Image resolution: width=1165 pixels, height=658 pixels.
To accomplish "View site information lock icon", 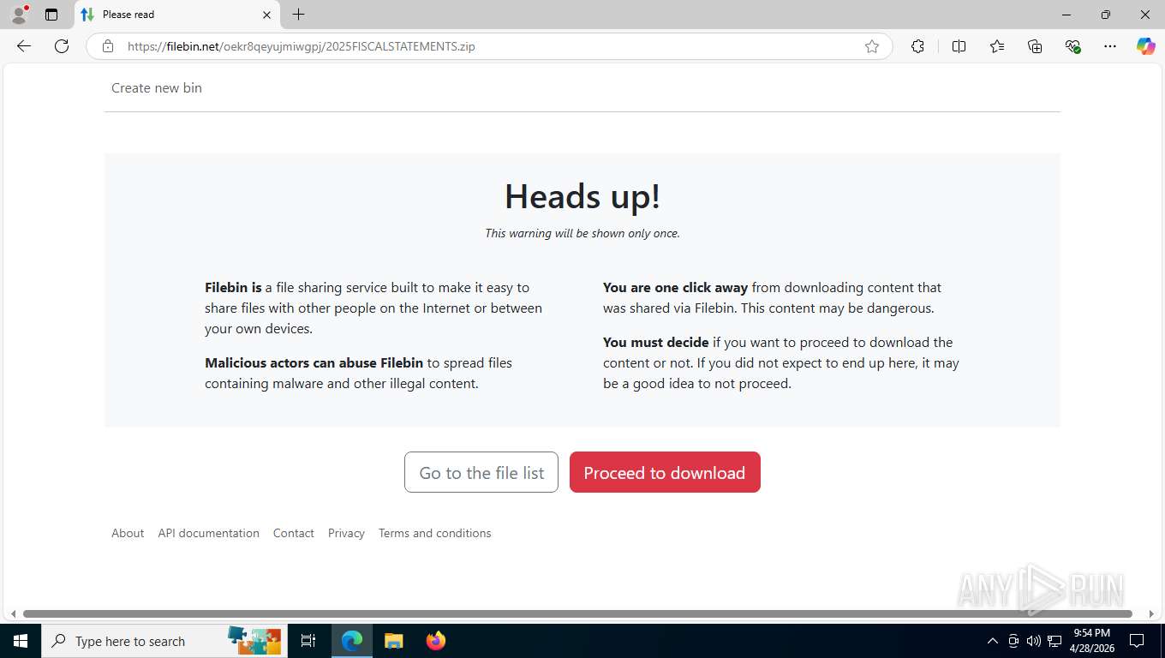I will 108,46.
